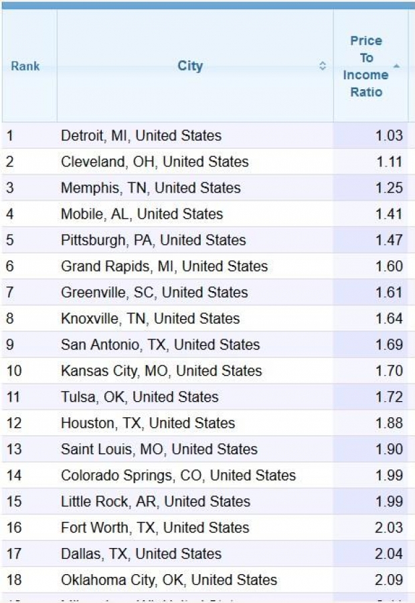Image resolution: width=415 pixels, height=603 pixels.
Task: Click the Rank column header
Action: 25,66
